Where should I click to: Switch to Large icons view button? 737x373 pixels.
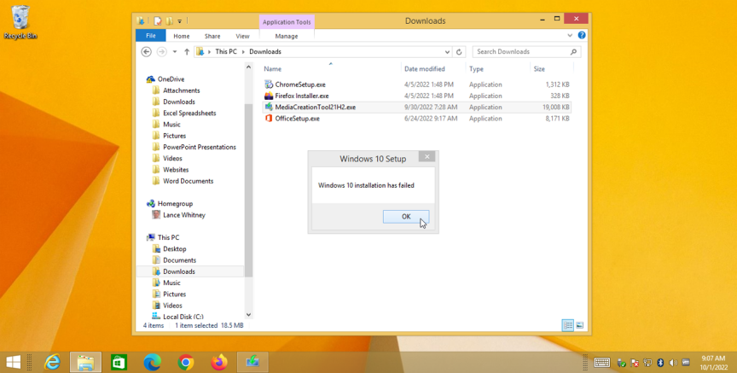[x=579, y=325]
